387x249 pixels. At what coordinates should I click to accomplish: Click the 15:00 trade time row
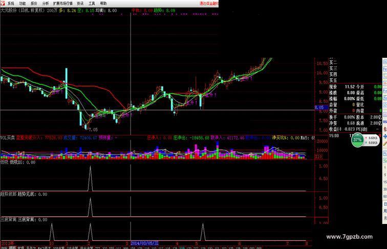pyautogui.click(x=355, y=135)
